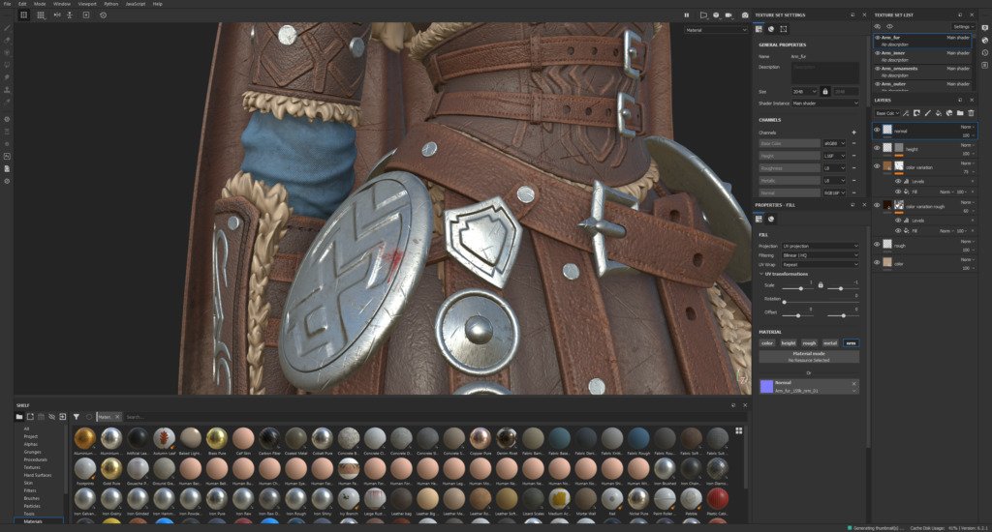Click the Material mode button
The width and height of the screenshot is (992, 532).
809,354
